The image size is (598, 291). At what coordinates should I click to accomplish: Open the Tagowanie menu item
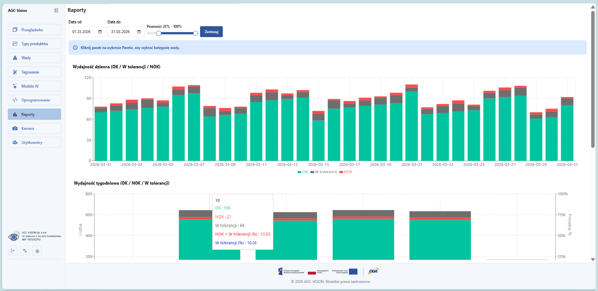point(34,72)
